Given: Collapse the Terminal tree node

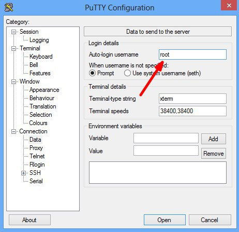Looking at the screenshot, I should pyautogui.click(x=13, y=48).
